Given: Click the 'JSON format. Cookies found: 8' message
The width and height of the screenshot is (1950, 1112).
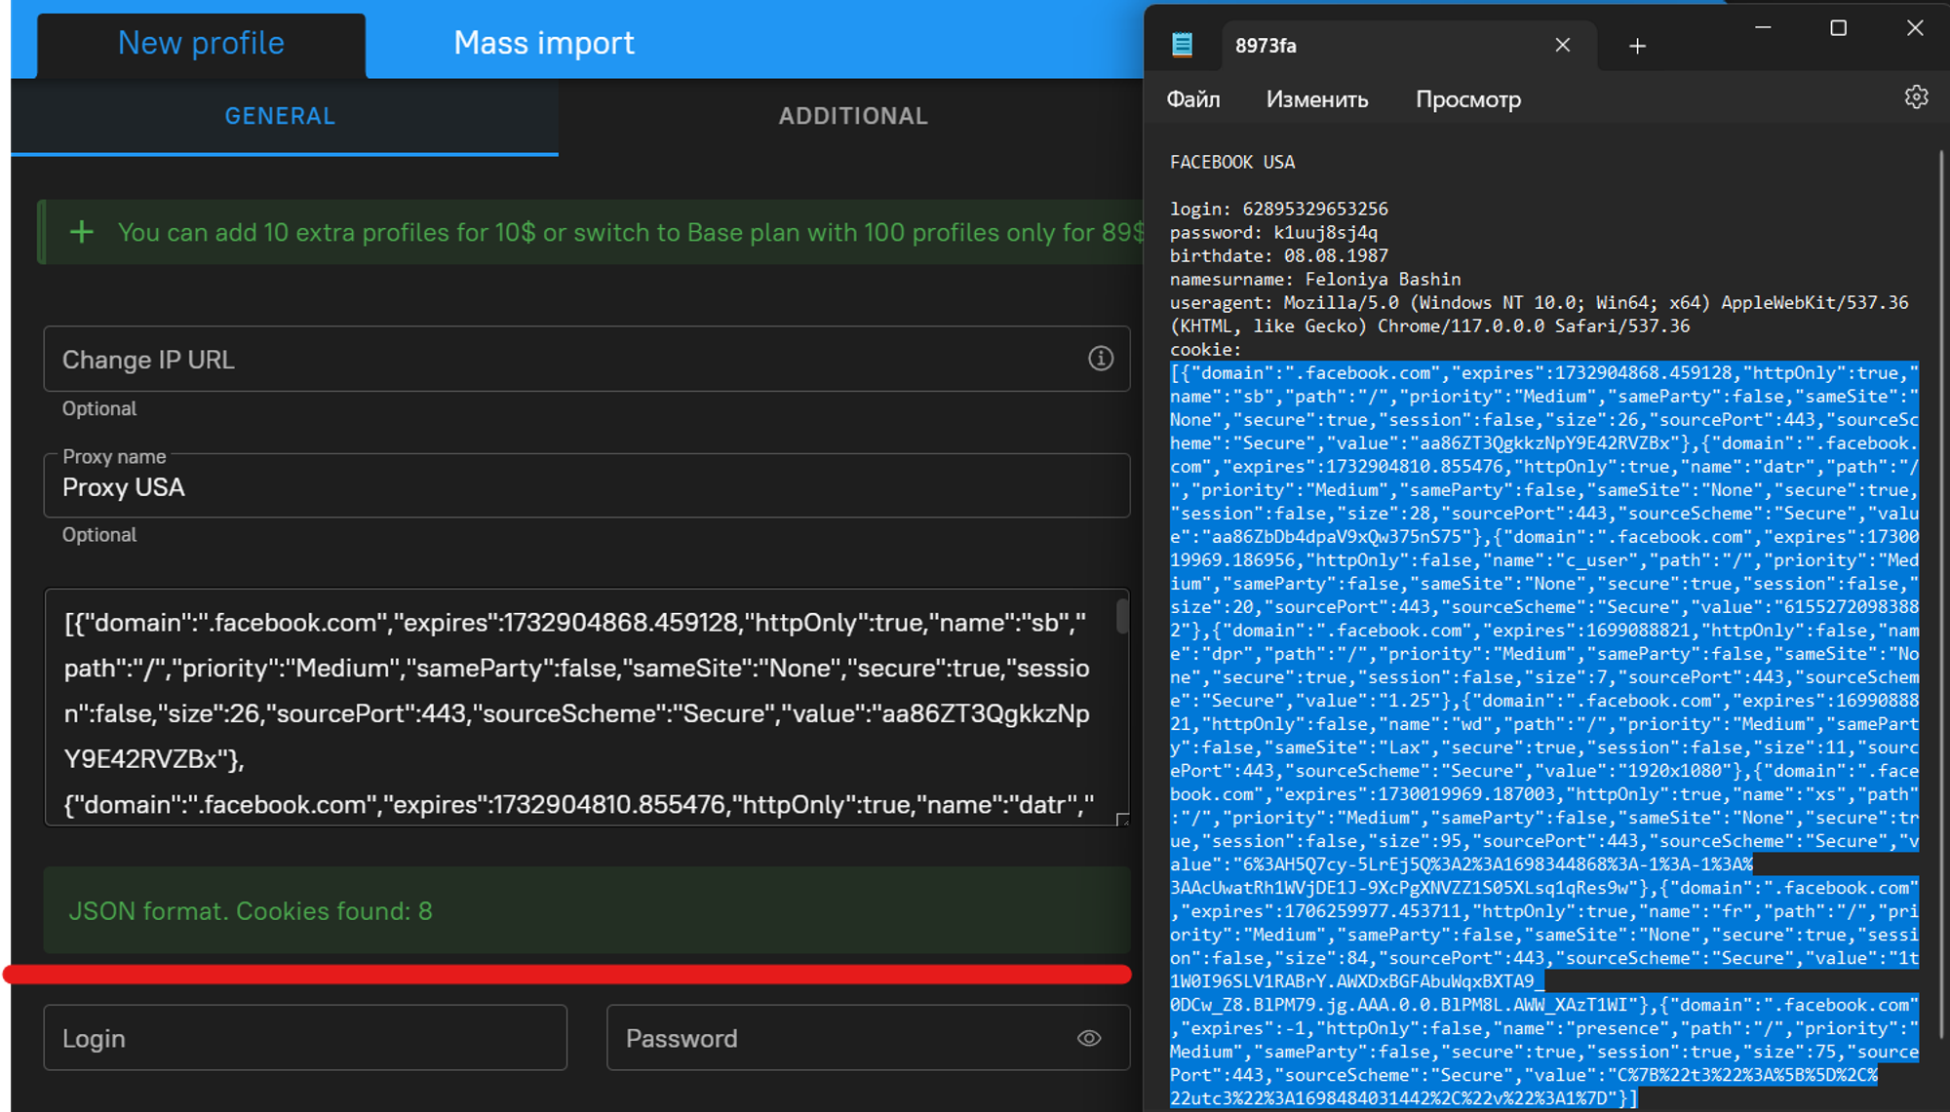Looking at the screenshot, I should [x=251, y=911].
